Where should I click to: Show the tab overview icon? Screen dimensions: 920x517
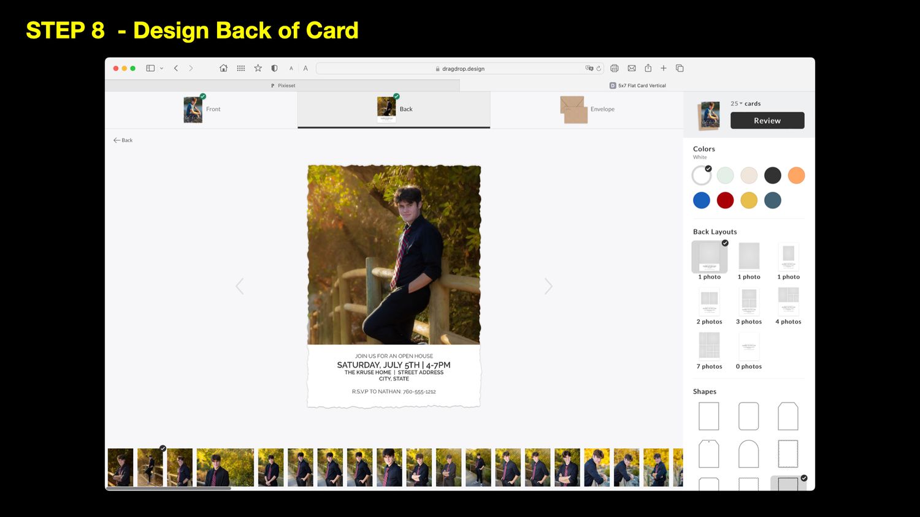pos(680,68)
